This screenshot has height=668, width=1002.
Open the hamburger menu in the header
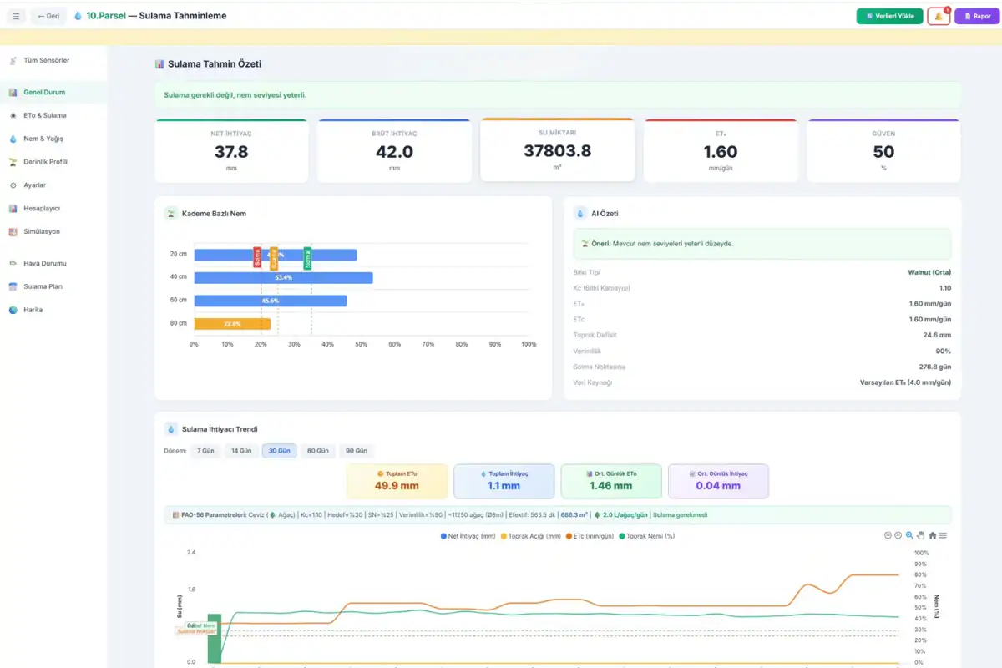[x=16, y=16]
